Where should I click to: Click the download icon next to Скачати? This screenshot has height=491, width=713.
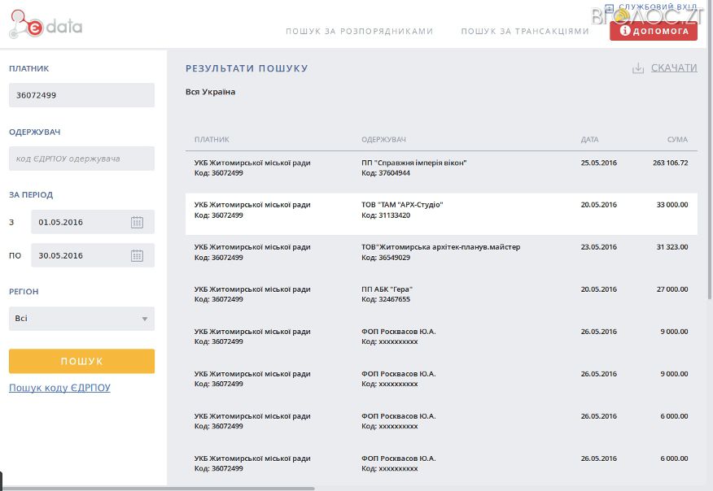[x=638, y=68]
